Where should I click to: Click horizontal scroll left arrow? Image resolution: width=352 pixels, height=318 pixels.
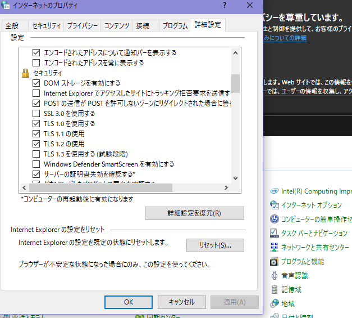24,187
